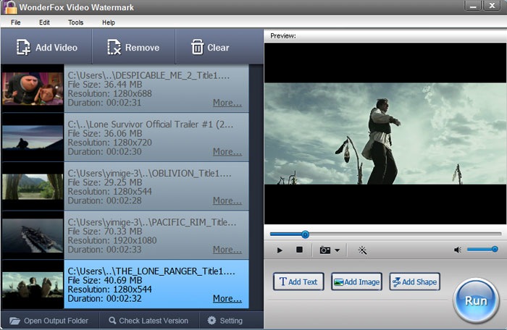507x330 pixels.
Task: Select the 'C:\Users\yimige-3\..\PACIFIC_RIM_Title...' path
Action: [x=152, y=222]
